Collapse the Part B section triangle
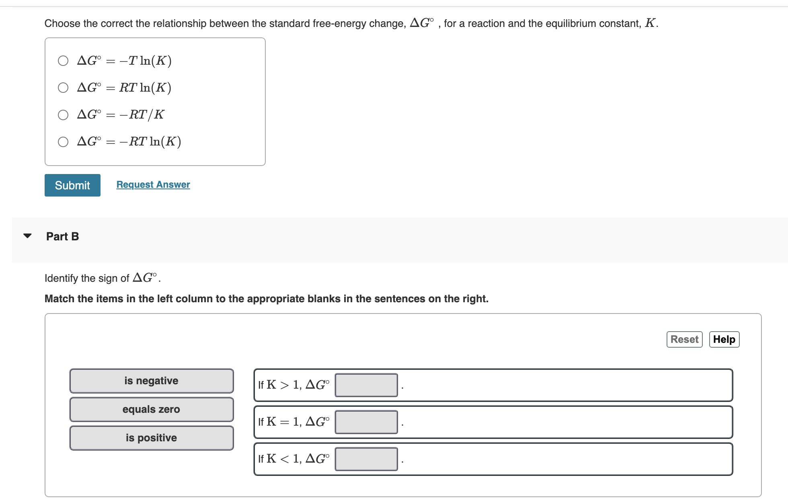 tap(27, 236)
